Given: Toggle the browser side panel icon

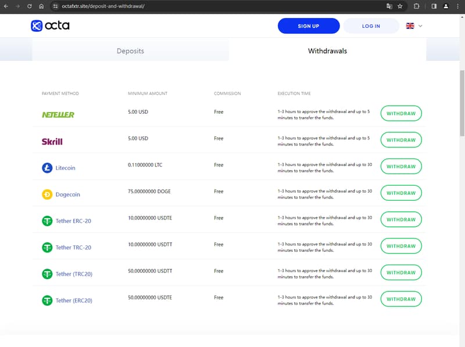Looking at the screenshot, I should pos(434,6).
